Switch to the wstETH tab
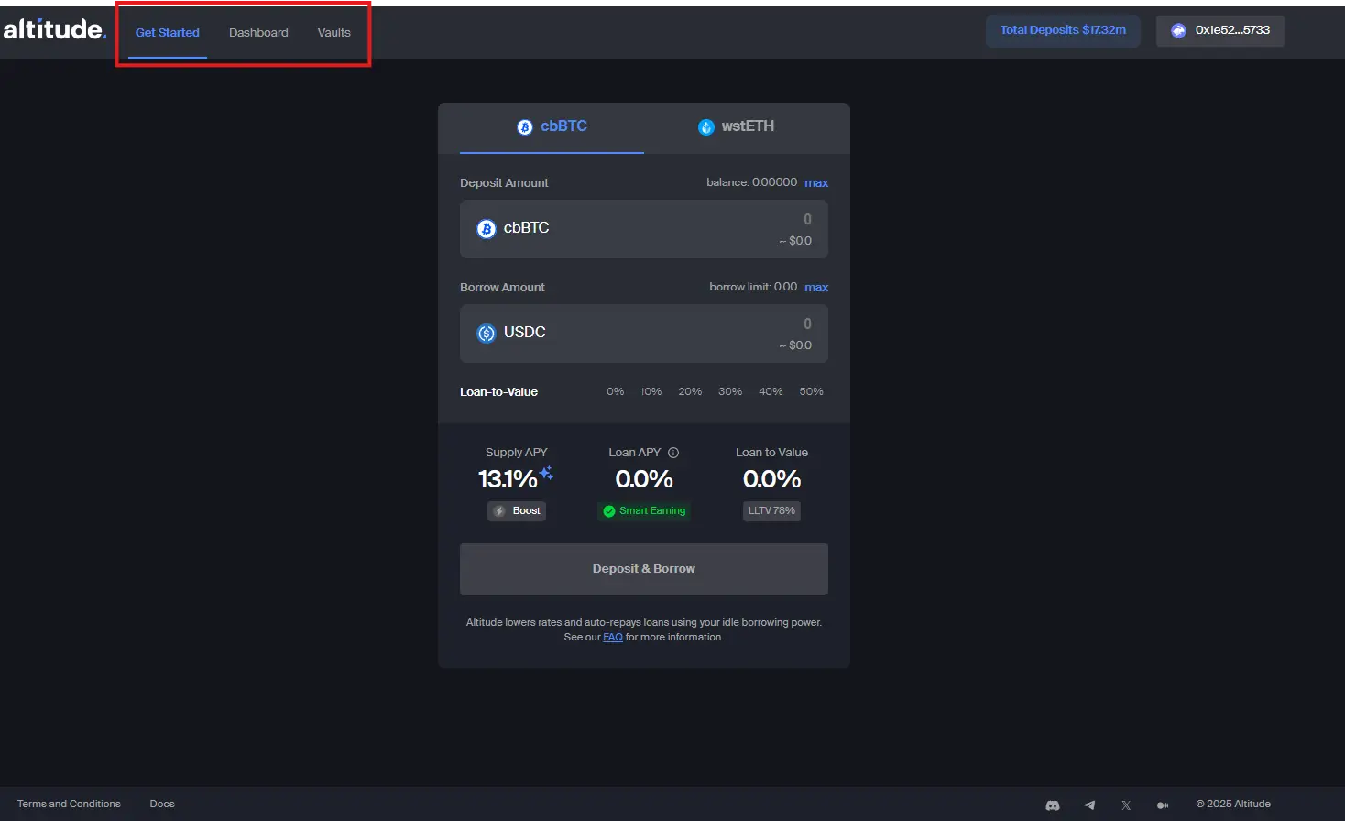The image size is (1345, 821). pos(736,126)
